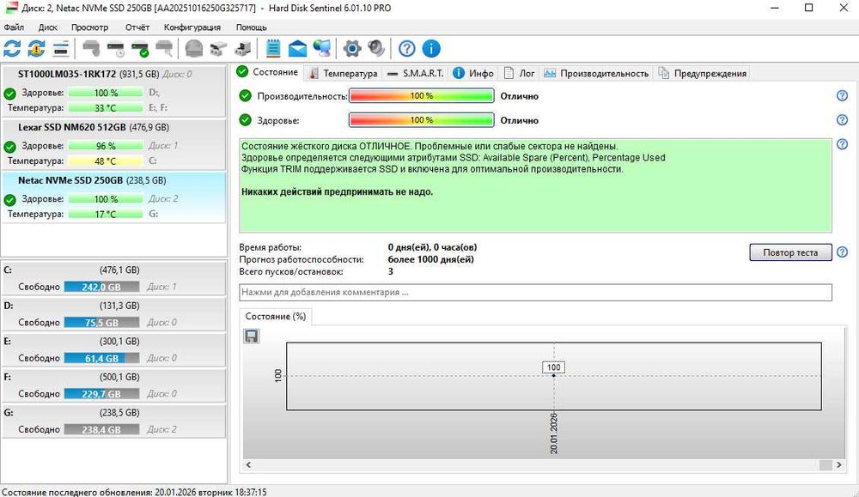Click the grey dome surface test icon
This screenshot has height=497, width=859.
[x=193, y=49]
